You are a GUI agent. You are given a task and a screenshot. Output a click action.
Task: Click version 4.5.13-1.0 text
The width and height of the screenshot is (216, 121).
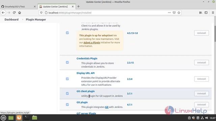(x=132, y=33)
